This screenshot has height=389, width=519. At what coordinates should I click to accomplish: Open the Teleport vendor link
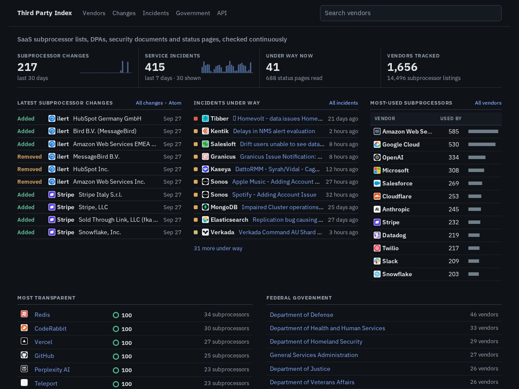pyautogui.click(x=46, y=383)
